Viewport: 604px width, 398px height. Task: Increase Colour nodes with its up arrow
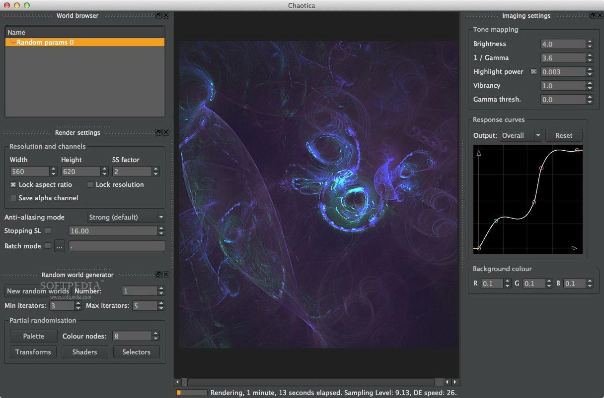(x=156, y=334)
